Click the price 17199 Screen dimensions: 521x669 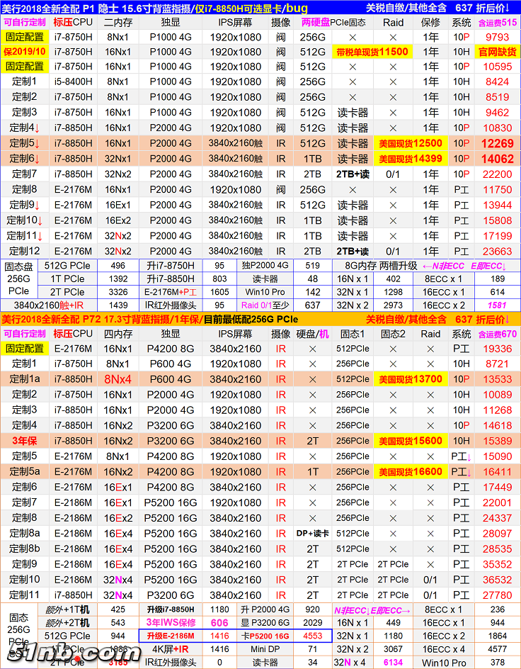coord(497,235)
